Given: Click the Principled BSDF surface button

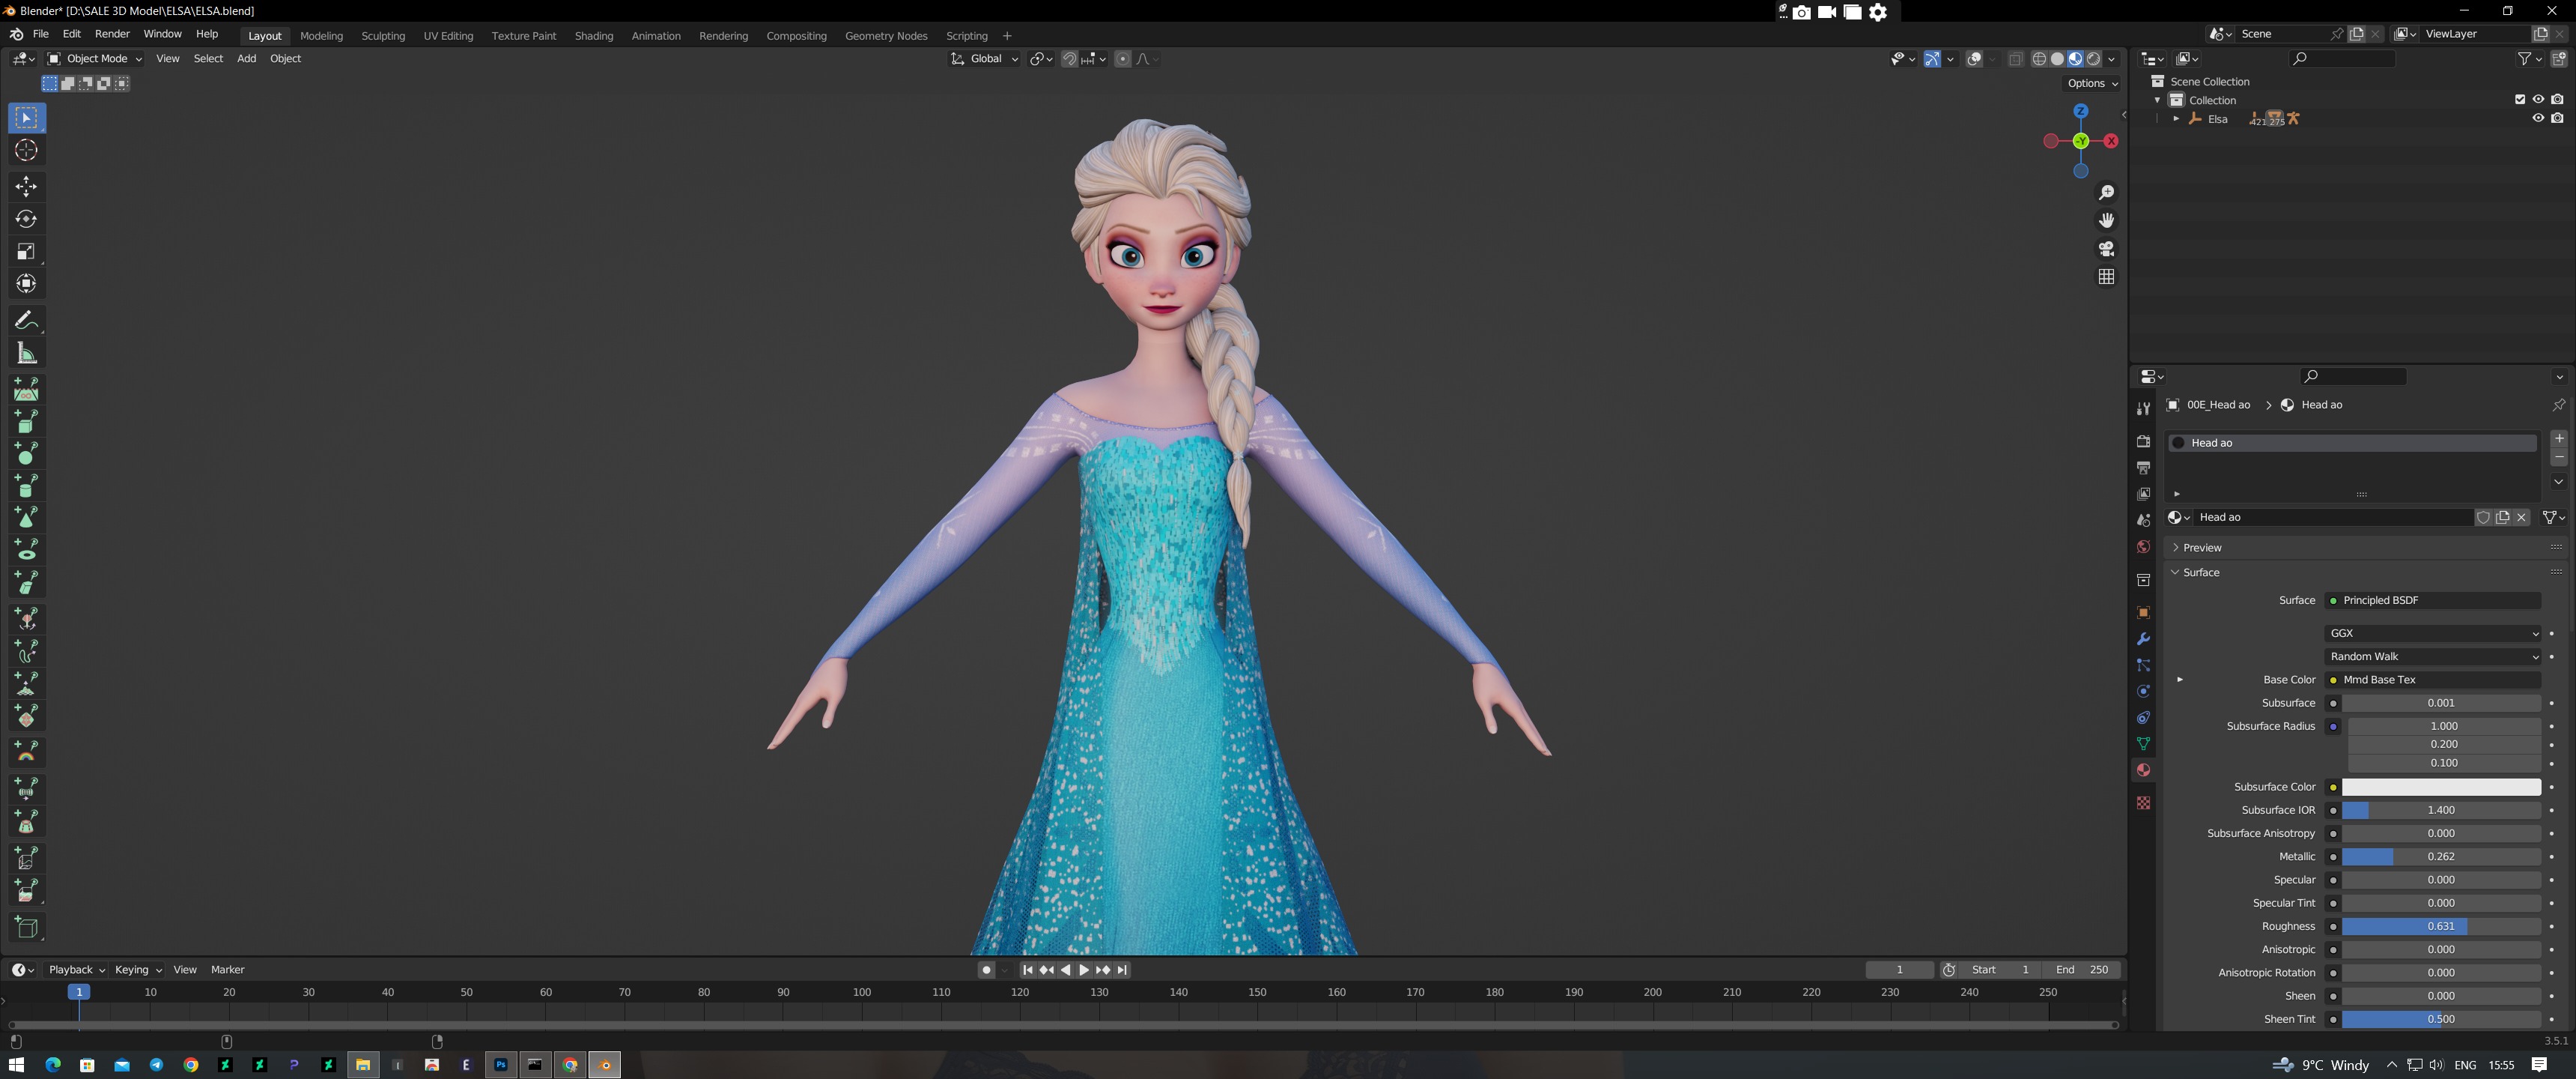Looking at the screenshot, I should click(x=2433, y=600).
